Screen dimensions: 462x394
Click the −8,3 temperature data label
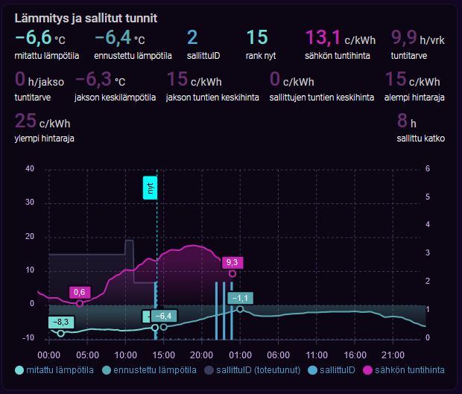(60, 322)
